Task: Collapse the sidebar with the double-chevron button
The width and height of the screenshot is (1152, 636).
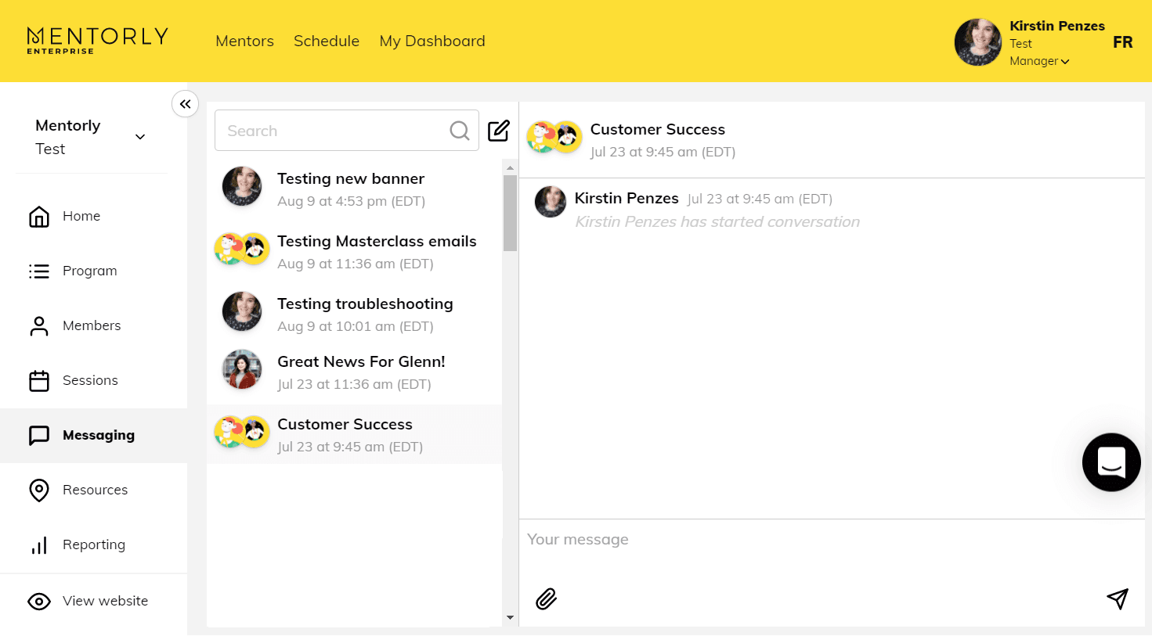Action: (x=186, y=104)
